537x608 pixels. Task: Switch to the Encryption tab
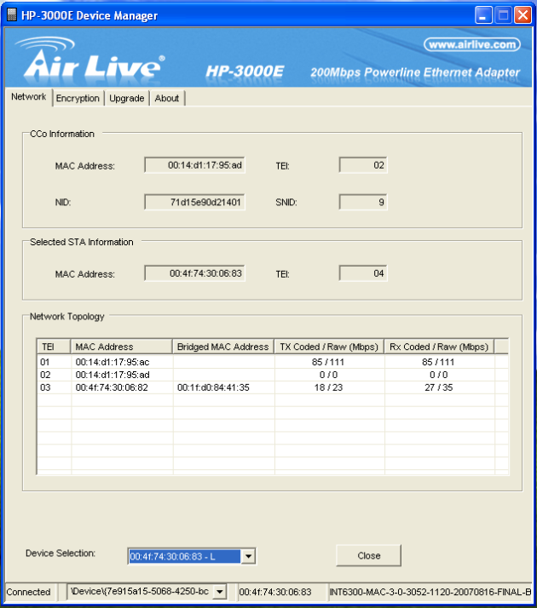click(x=78, y=98)
